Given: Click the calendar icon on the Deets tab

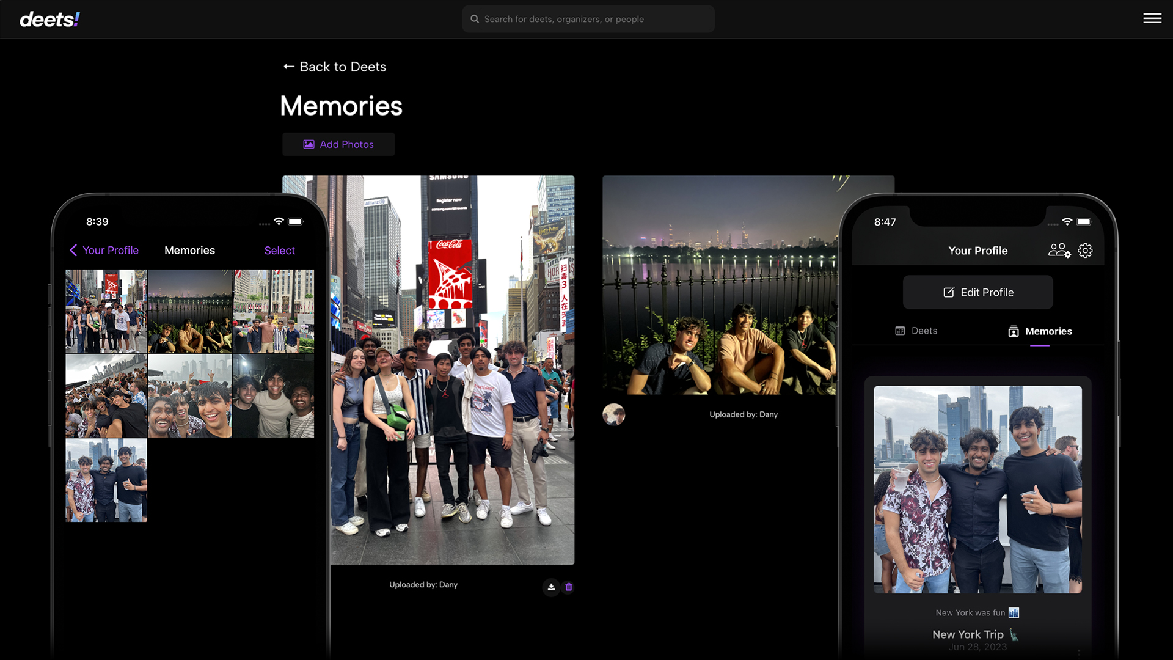Looking at the screenshot, I should [x=899, y=331].
